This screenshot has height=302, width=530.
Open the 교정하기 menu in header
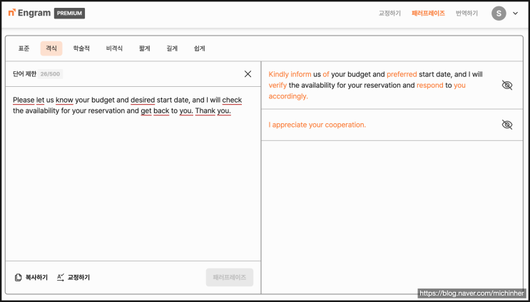[x=389, y=14]
